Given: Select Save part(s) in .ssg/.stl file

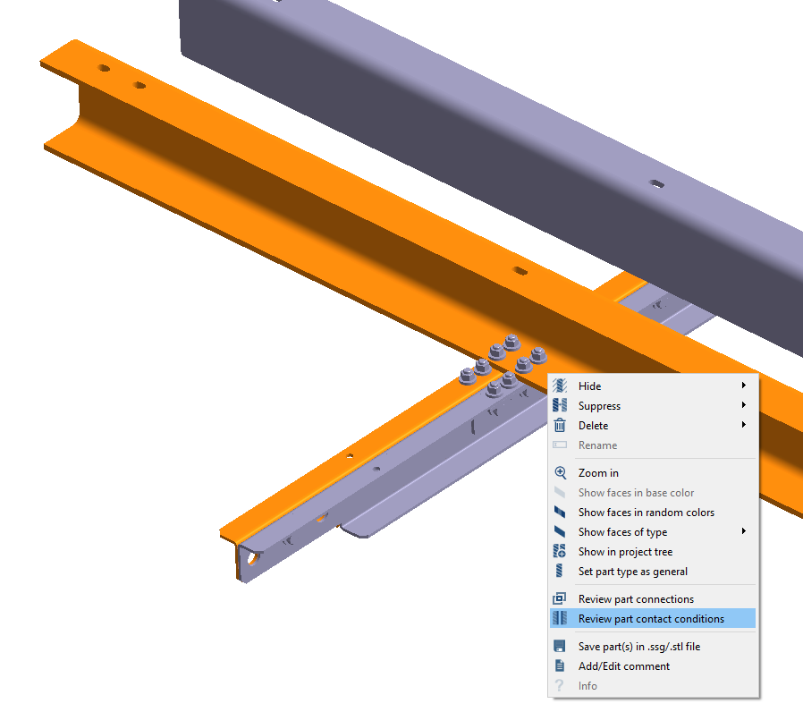Looking at the screenshot, I should tap(653, 647).
